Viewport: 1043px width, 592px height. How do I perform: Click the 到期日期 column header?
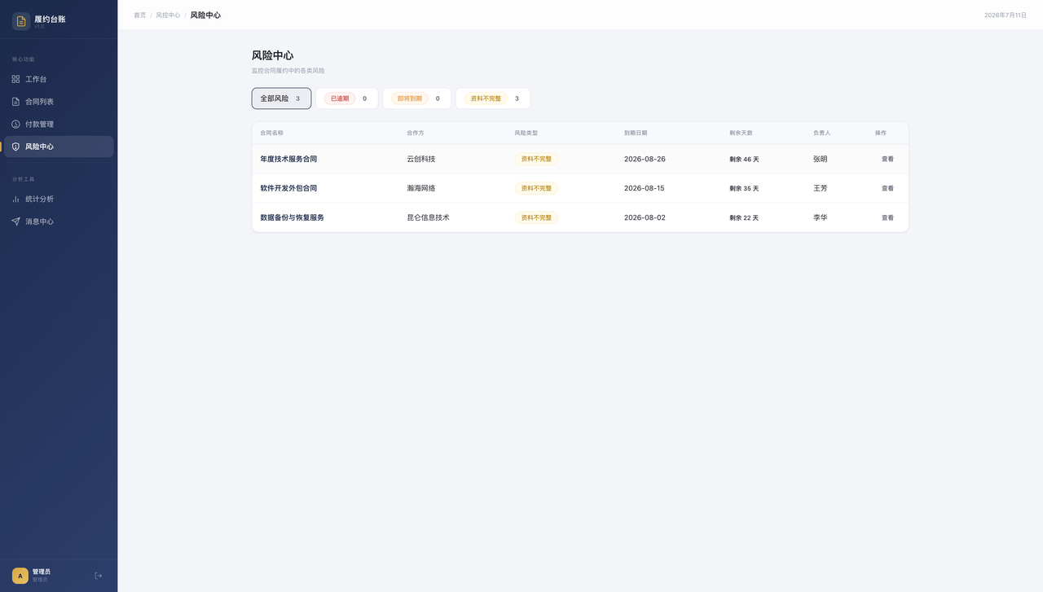click(636, 133)
